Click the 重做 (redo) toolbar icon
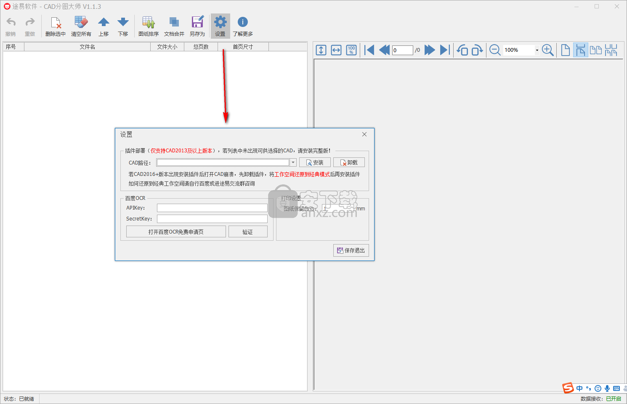Screen dimensions: 627x404 click(x=30, y=27)
